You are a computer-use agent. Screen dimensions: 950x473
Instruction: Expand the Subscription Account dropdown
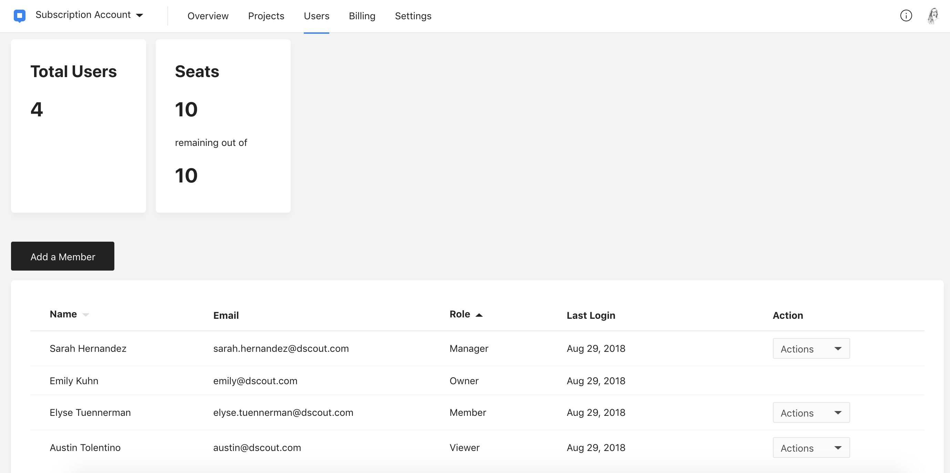click(x=89, y=15)
